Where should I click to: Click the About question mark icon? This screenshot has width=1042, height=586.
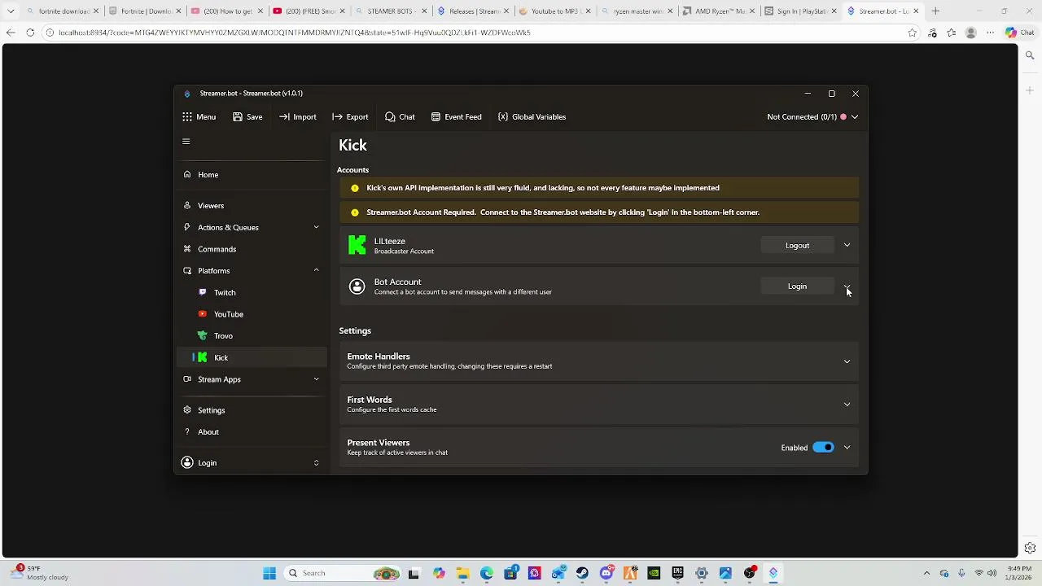187,432
